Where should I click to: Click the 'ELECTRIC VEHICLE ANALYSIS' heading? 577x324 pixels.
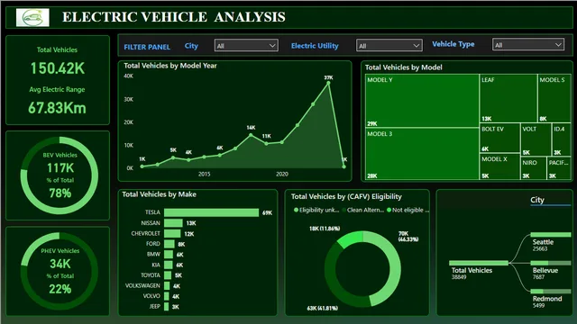(174, 17)
